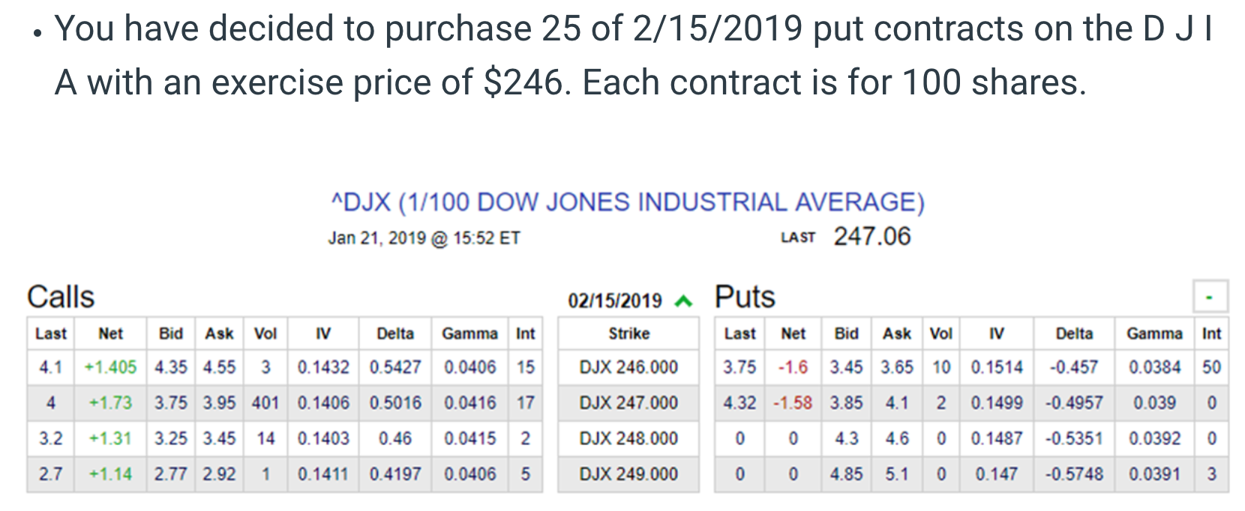Image resolution: width=1245 pixels, height=511 pixels.
Task: Click the calls Last column header
Action: coord(51,333)
